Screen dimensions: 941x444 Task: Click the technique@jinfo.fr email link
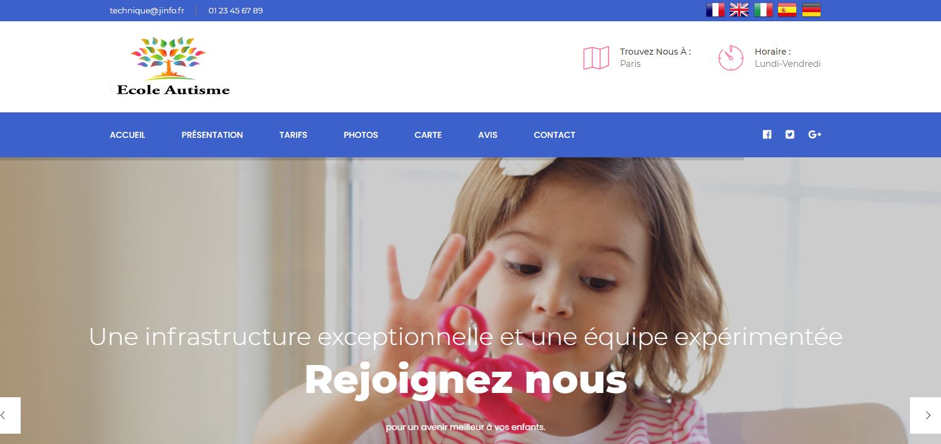[x=147, y=10]
